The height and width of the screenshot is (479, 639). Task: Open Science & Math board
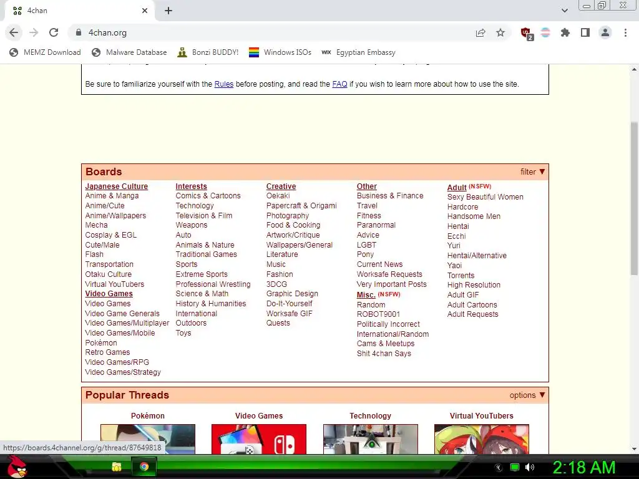click(202, 294)
